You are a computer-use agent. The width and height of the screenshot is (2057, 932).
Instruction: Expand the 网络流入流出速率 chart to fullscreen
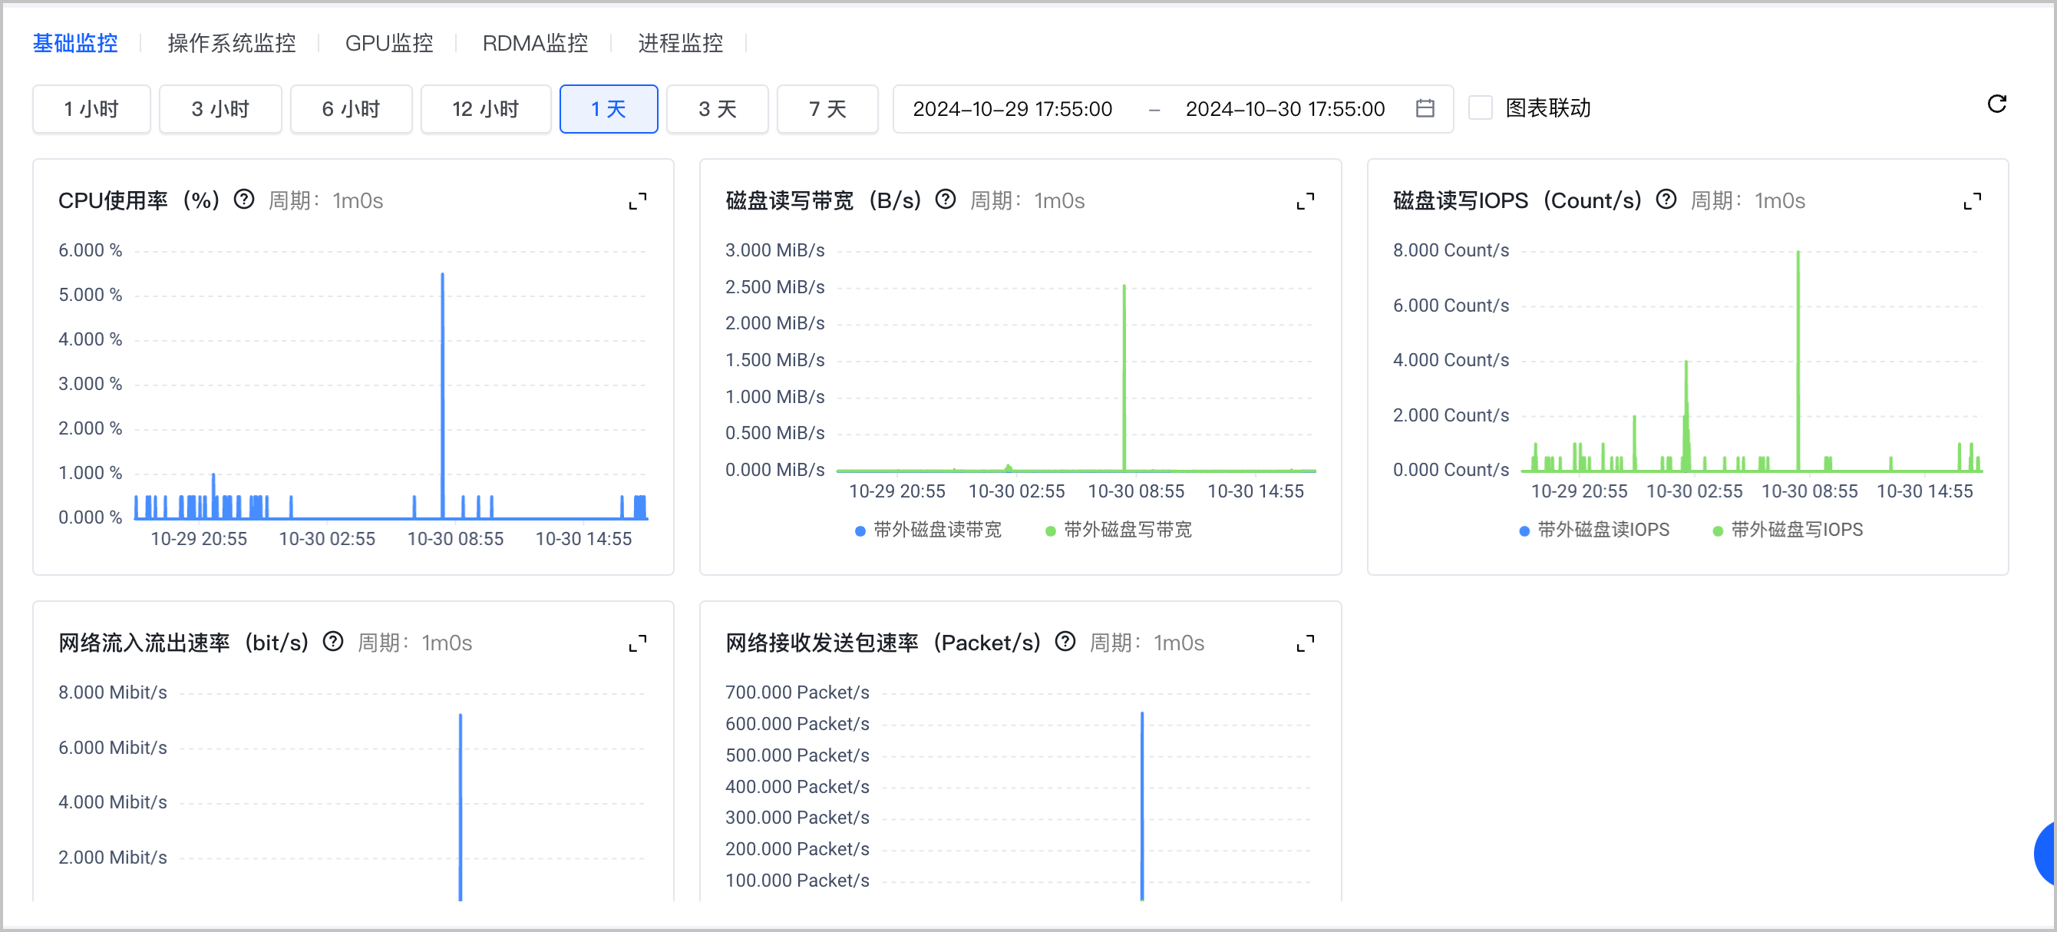637,643
